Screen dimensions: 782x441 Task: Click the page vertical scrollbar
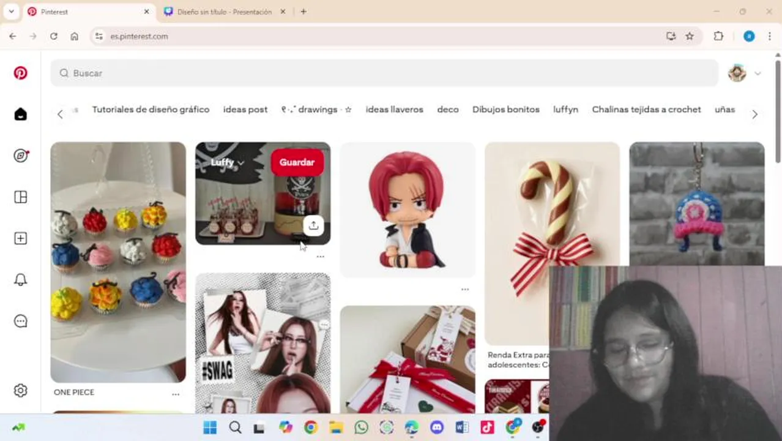click(778, 110)
